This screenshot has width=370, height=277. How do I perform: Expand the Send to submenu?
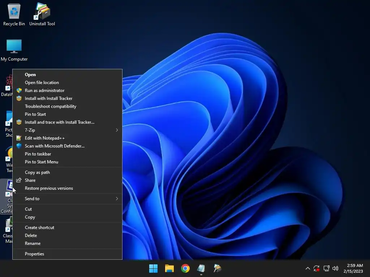(x=67, y=199)
